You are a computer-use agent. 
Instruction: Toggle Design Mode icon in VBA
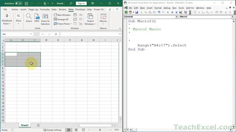tap(181, 12)
